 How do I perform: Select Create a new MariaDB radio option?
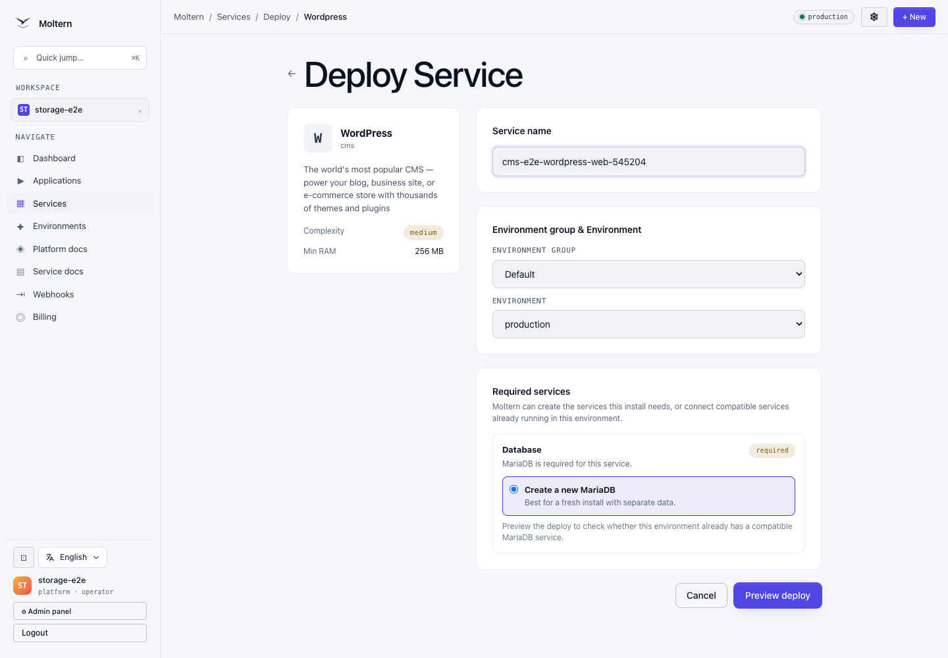(x=514, y=490)
